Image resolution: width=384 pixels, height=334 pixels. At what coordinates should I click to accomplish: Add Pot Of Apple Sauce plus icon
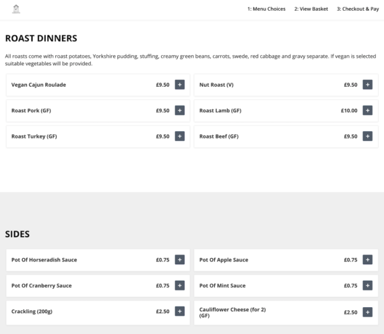pyautogui.click(x=367, y=259)
